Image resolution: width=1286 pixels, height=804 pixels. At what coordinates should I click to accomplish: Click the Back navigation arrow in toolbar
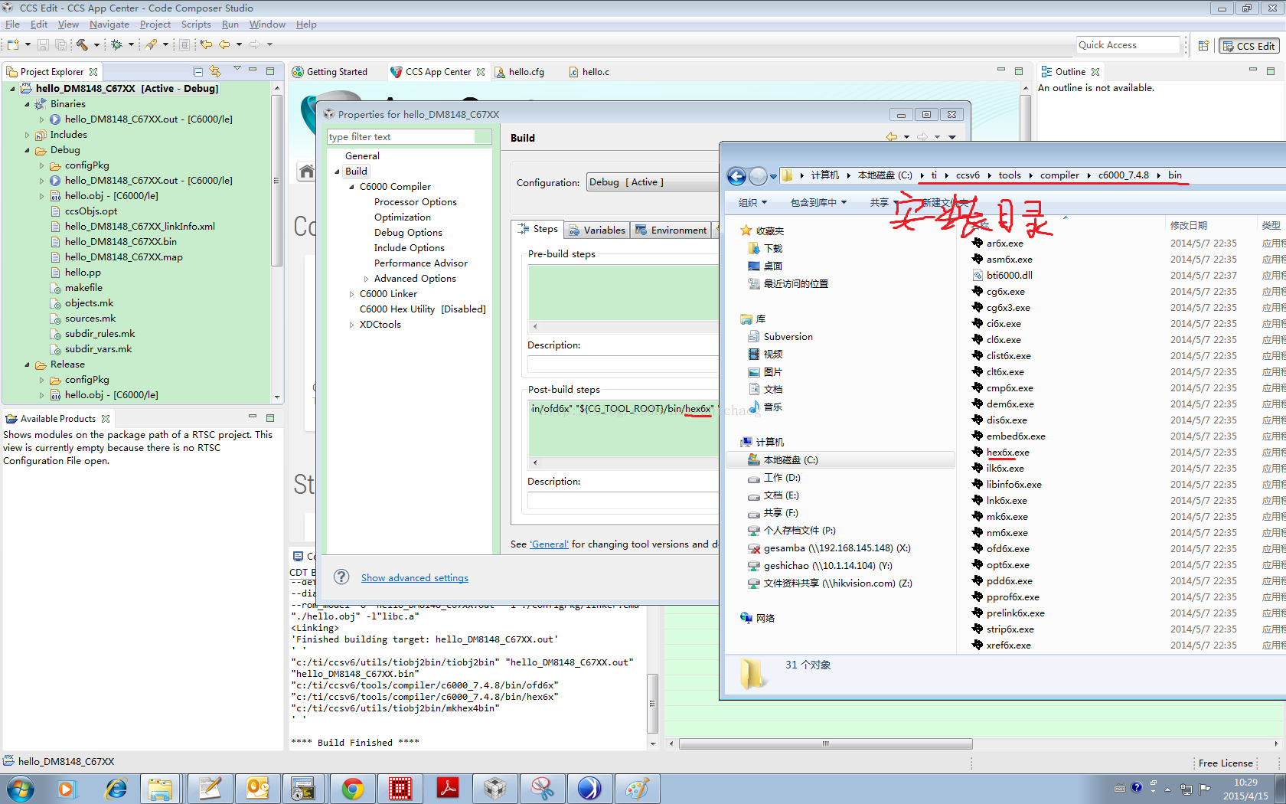[x=224, y=44]
